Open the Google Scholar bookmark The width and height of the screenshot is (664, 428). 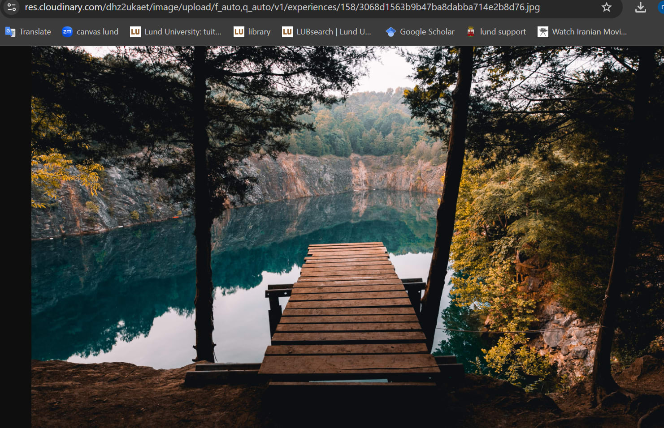(x=420, y=32)
